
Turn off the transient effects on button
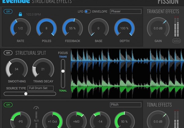point(8,11)
